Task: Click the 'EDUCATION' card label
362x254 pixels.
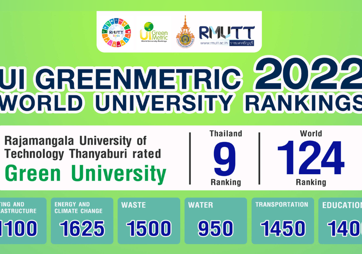Action: [x=342, y=205]
